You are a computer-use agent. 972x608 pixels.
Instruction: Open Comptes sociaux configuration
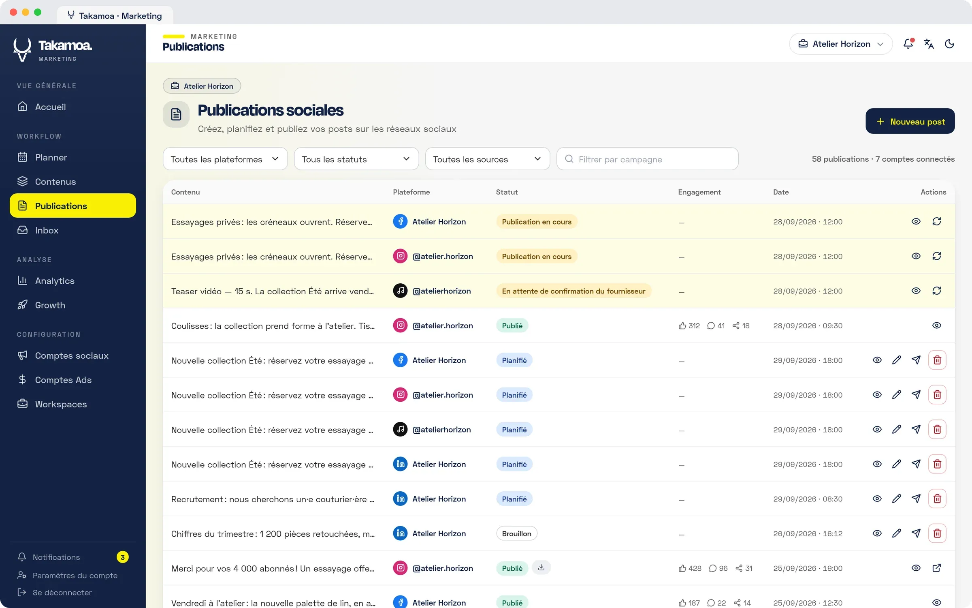73,355
